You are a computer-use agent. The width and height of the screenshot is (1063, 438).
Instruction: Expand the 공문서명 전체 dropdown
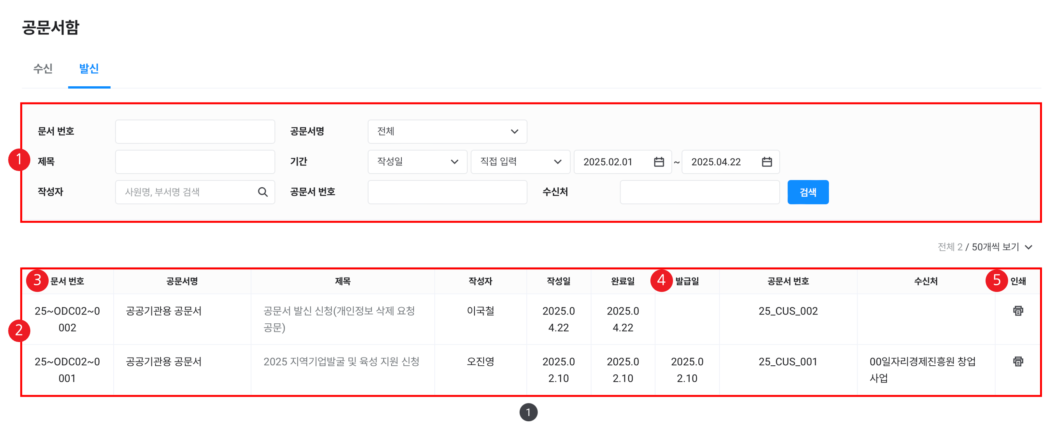[x=447, y=131]
